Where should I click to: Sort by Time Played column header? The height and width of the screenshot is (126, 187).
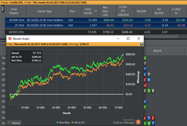[x=14, y=11]
